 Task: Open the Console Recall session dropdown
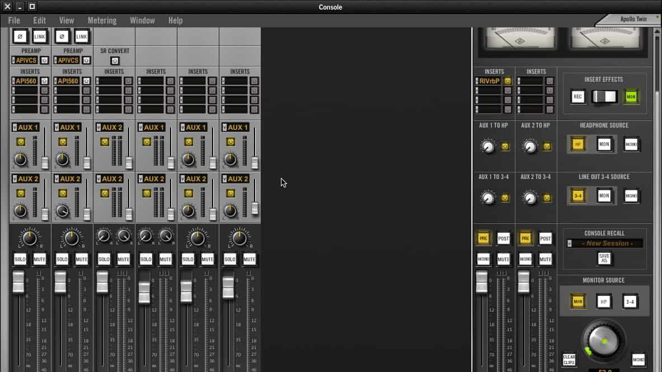pos(570,243)
